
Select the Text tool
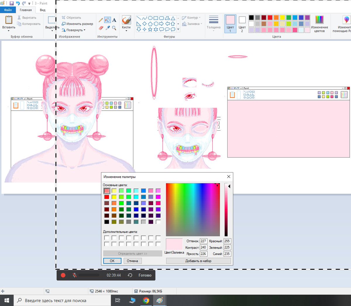114,20
